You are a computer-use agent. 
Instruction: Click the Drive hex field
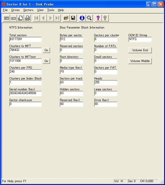pyautogui.click(x=106, y=104)
